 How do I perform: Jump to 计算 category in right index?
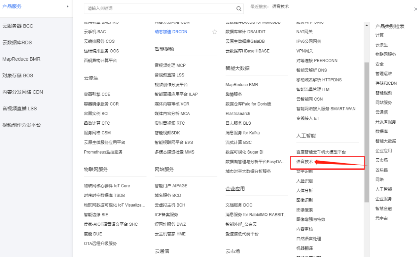(x=380, y=35)
